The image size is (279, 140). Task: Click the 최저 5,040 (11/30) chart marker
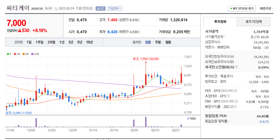coord(19,113)
